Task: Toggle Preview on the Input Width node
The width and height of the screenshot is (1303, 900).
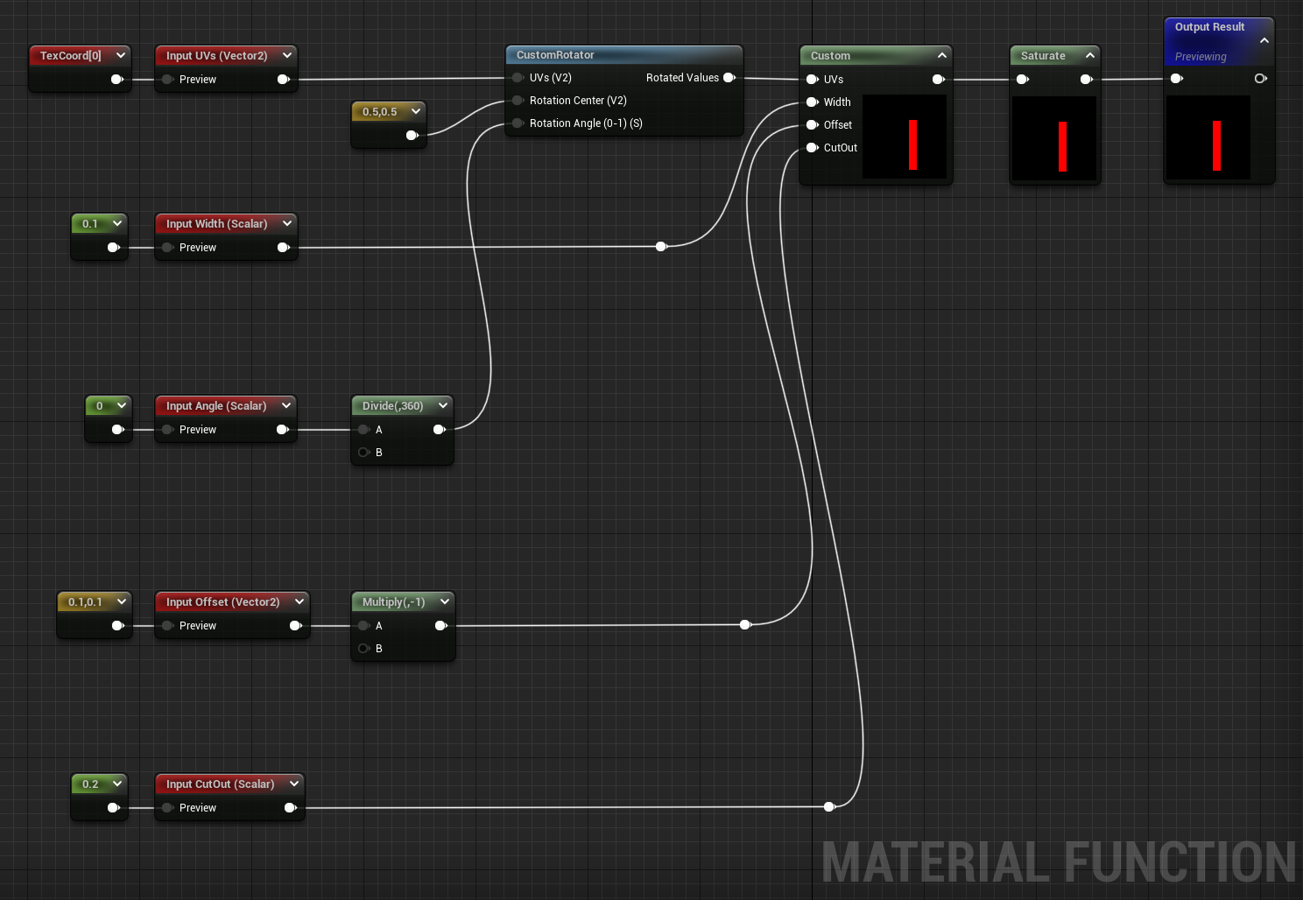Action: click(x=166, y=247)
